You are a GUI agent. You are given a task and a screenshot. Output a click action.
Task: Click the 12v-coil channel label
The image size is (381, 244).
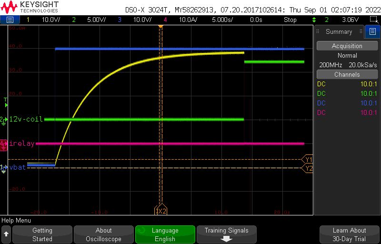pos(26,119)
